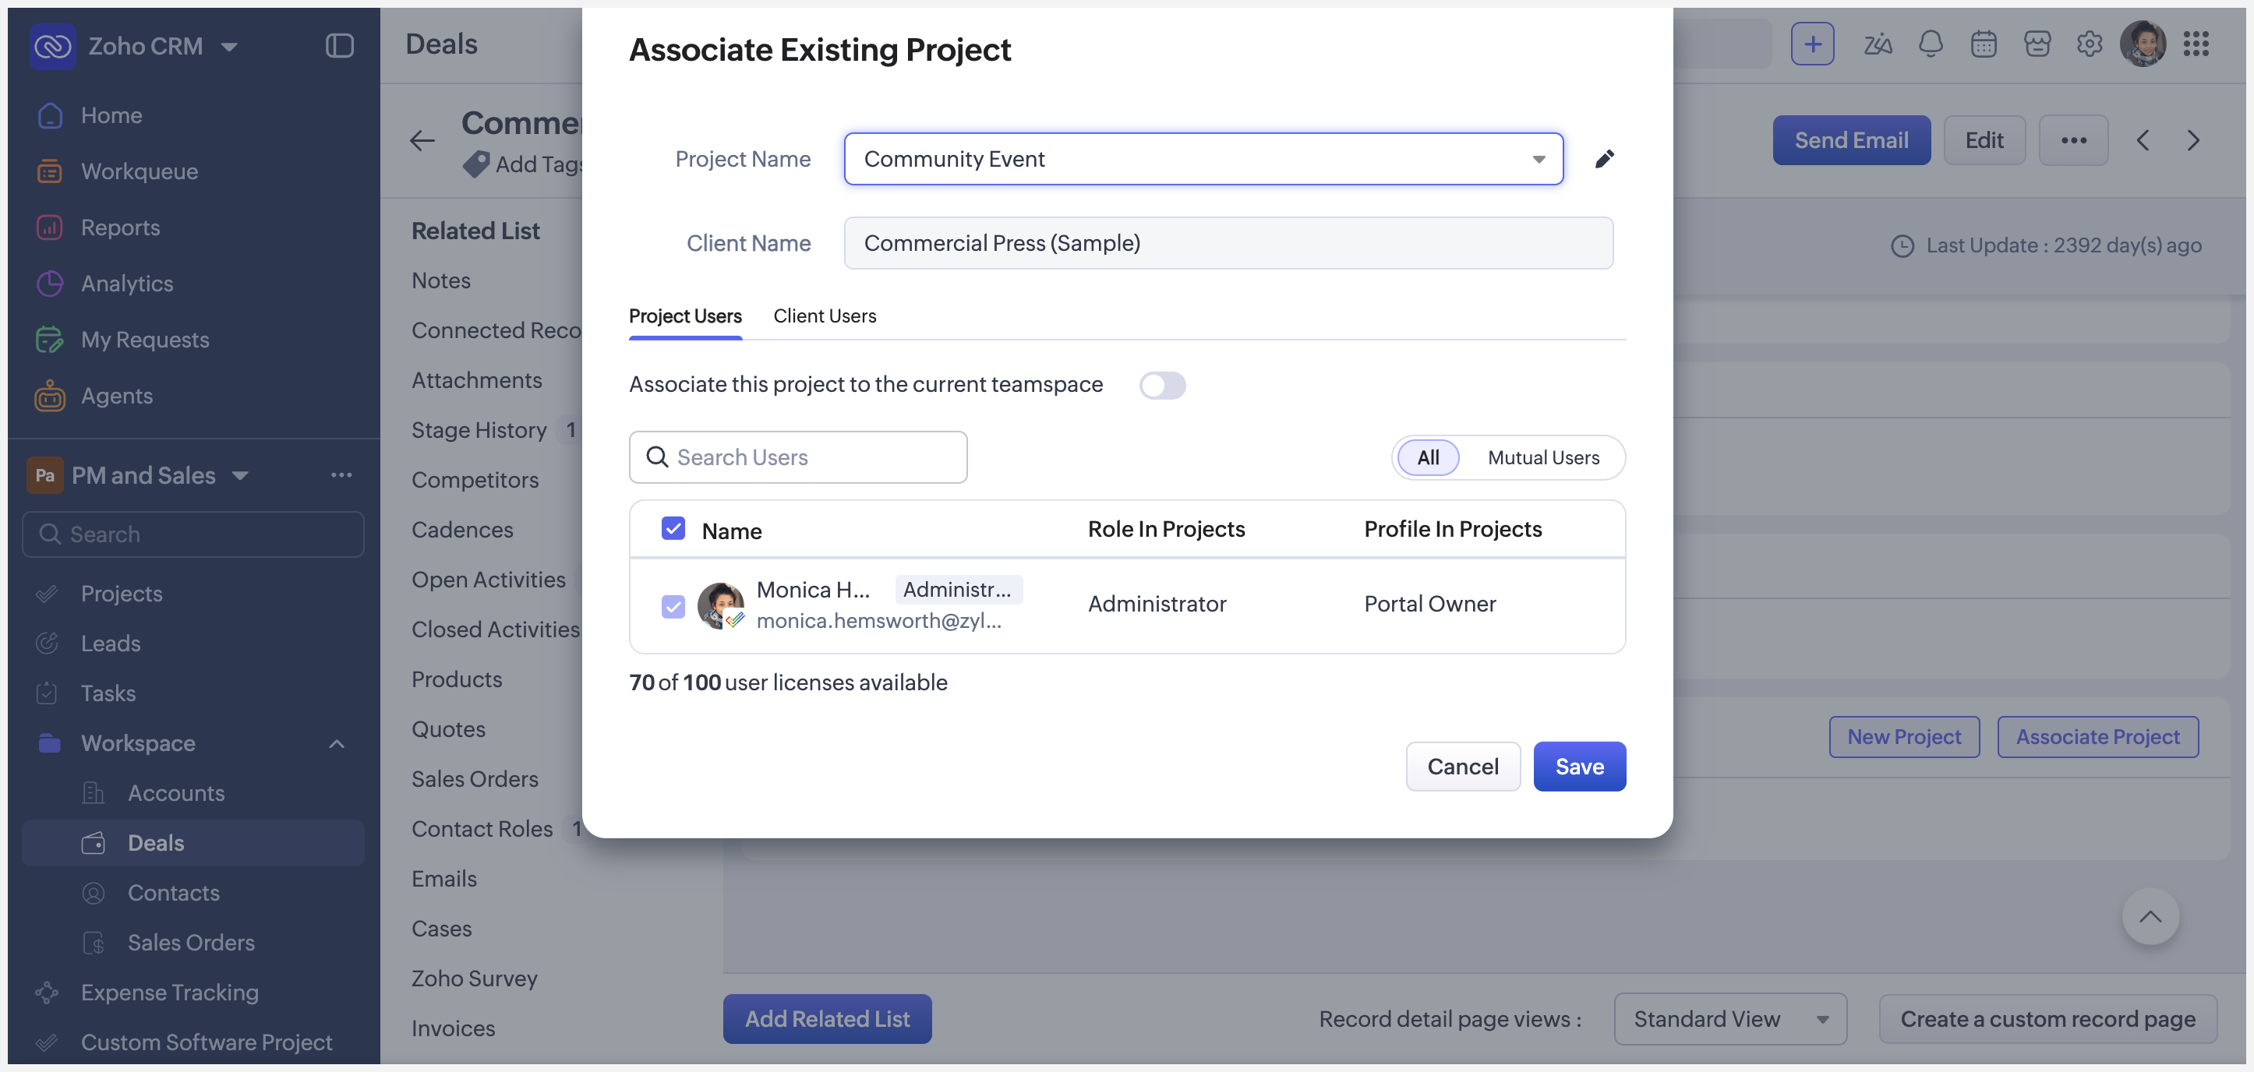Viewport: 2254px width, 1072px height.
Task: Open the Home sidebar icon
Action: coord(50,115)
